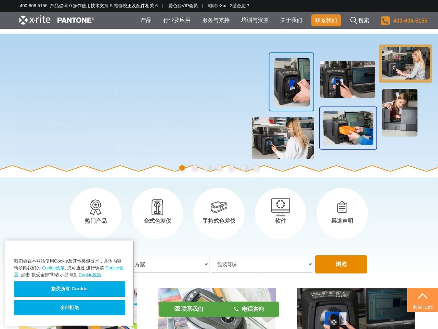
Task: Open the 哪款eXact 2适合您 link
Action: click(x=228, y=6)
